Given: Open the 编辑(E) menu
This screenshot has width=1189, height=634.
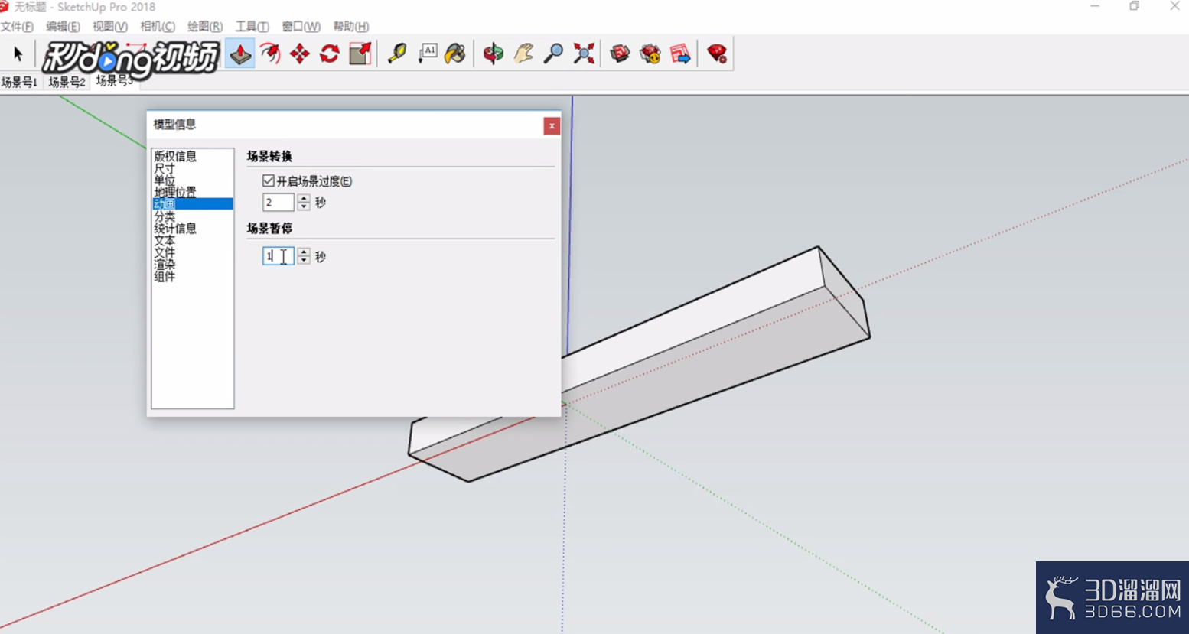Looking at the screenshot, I should click(63, 27).
